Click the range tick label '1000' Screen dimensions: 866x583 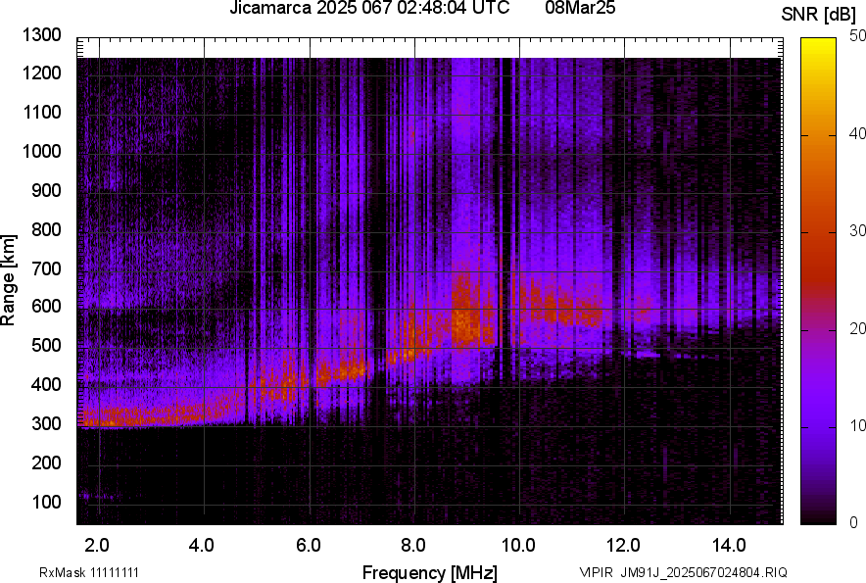[x=41, y=151]
